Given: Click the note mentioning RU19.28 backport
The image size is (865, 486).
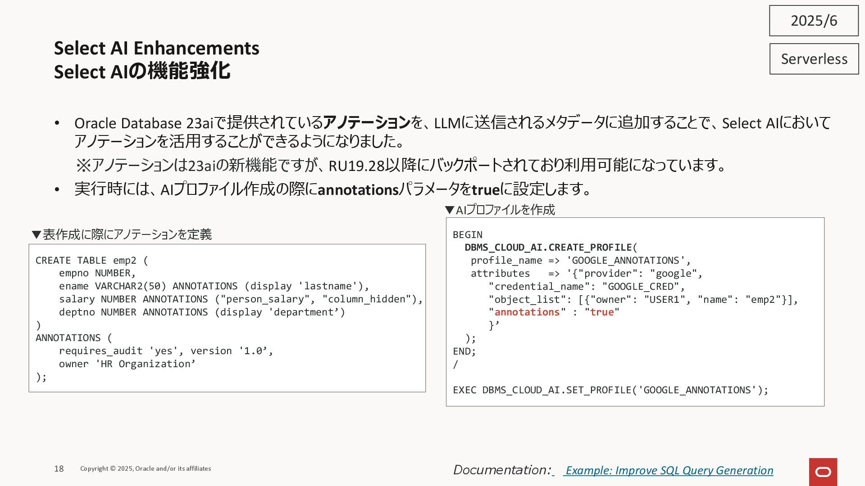Looking at the screenshot, I should pos(401,165).
